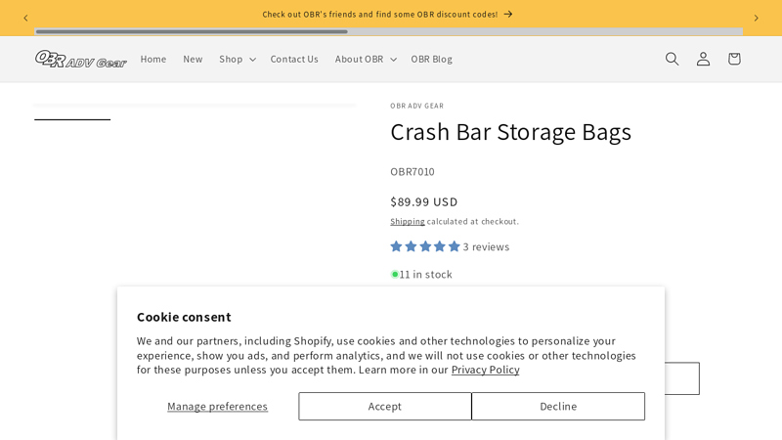Open the Privacy Policy link

tap(485, 370)
